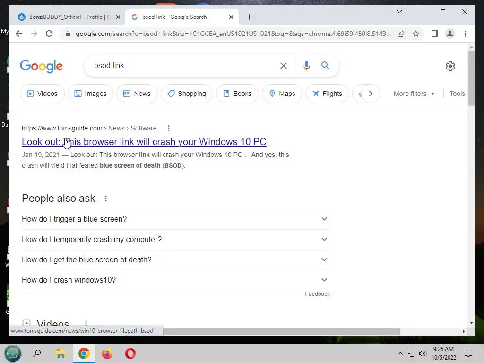The width and height of the screenshot is (484, 363).
Task: Filter results by News
Action: pos(137,94)
